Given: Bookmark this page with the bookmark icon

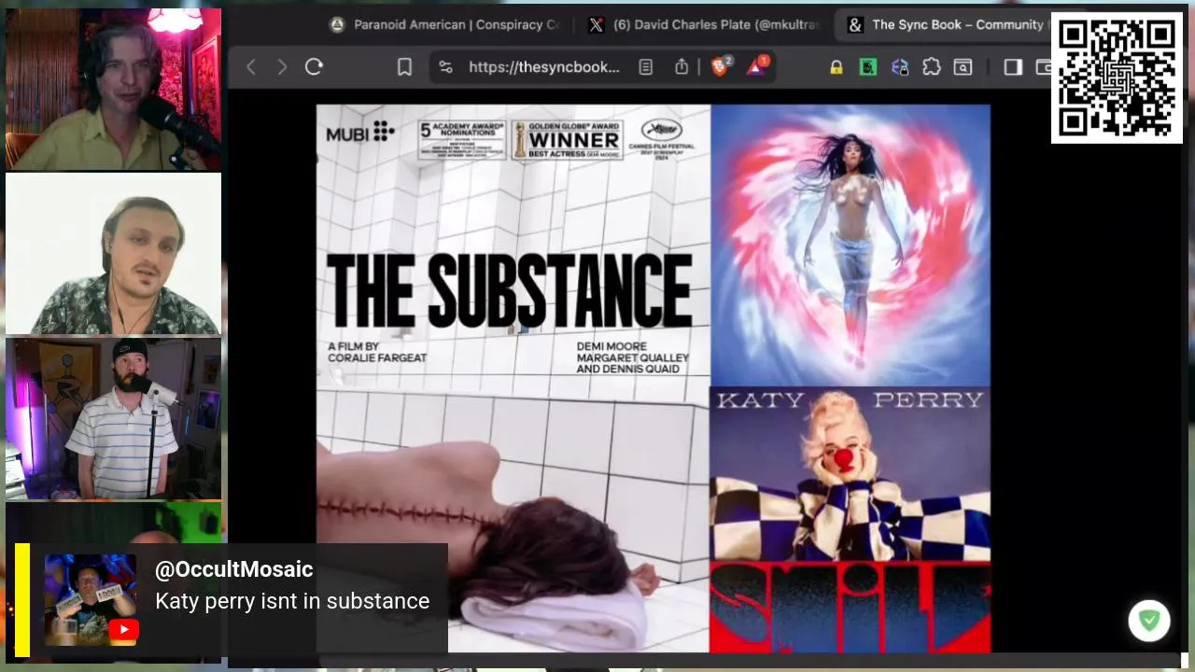Looking at the screenshot, I should click(404, 66).
